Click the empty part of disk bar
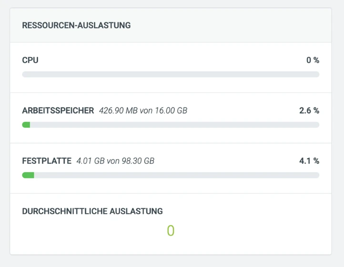 pos(177,175)
